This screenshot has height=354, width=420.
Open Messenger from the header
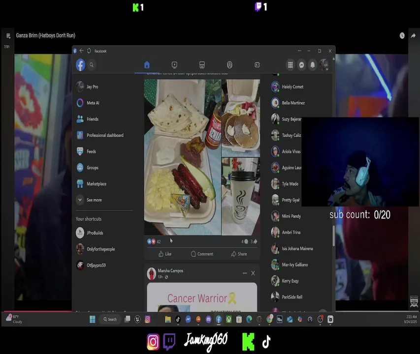pyautogui.click(x=301, y=65)
